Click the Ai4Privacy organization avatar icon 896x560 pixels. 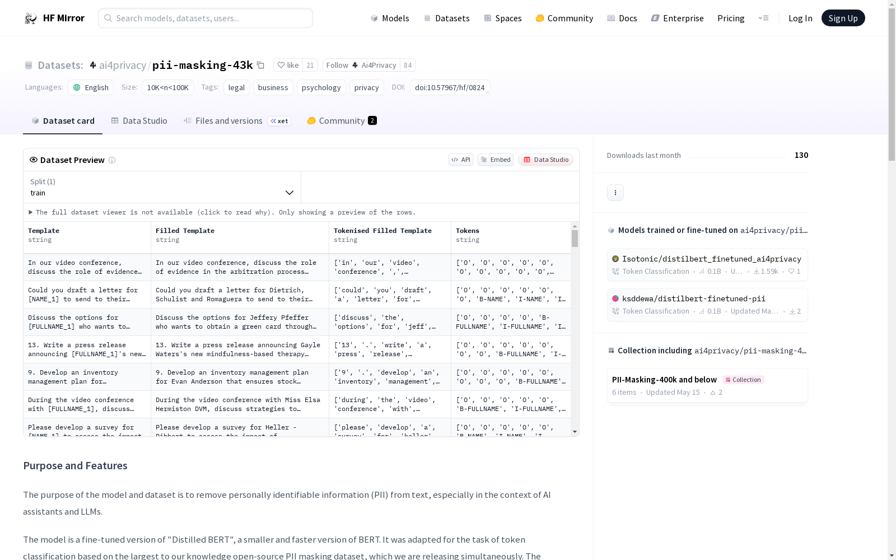point(355,65)
